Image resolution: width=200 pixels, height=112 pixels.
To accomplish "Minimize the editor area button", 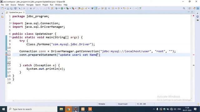I will [189, 12].
